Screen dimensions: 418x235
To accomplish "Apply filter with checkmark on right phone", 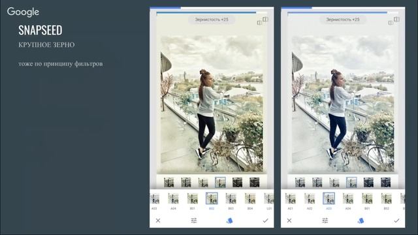I will point(396,221).
